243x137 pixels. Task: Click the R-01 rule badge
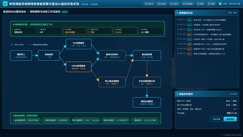pyautogui.click(x=189, y=20)
